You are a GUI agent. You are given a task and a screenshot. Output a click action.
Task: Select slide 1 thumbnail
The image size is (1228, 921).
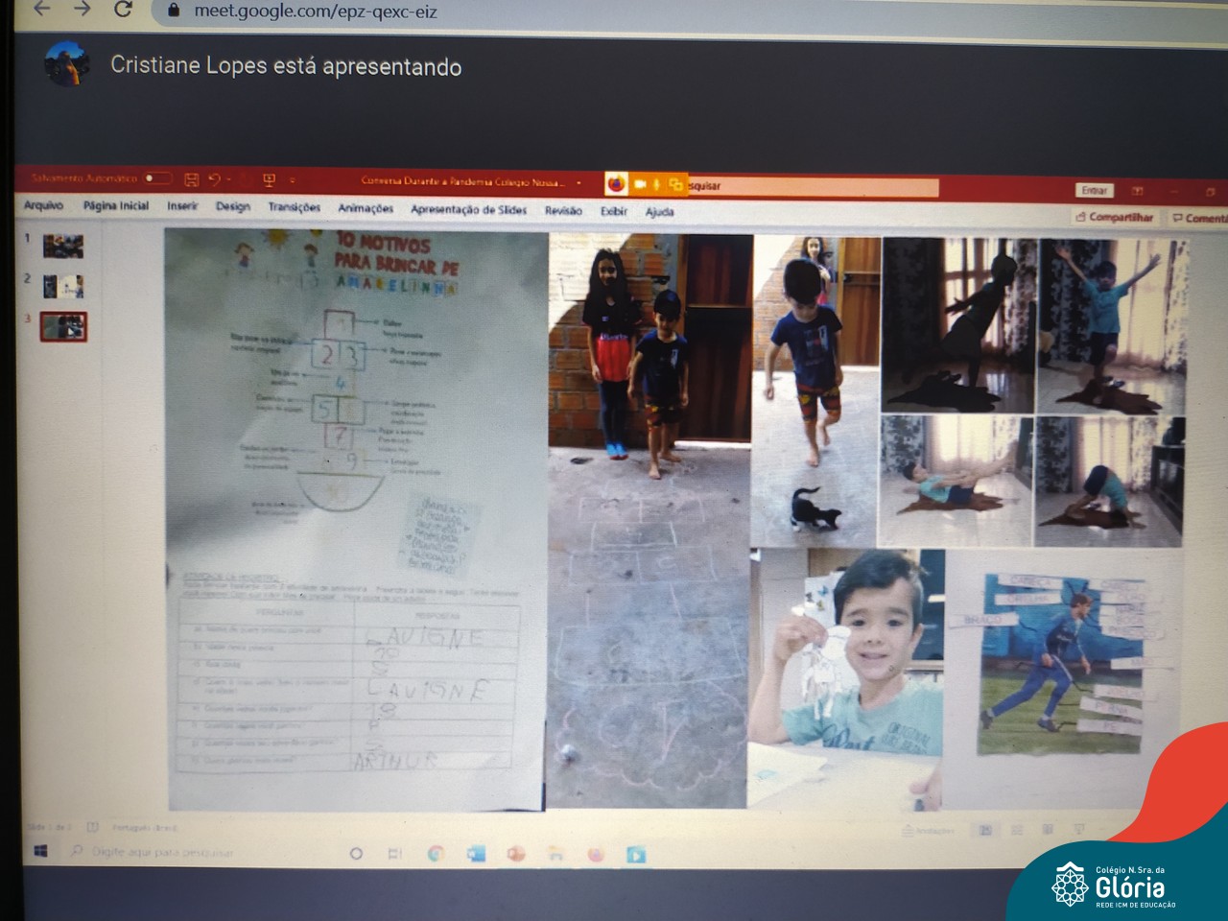tap(63, 247)
